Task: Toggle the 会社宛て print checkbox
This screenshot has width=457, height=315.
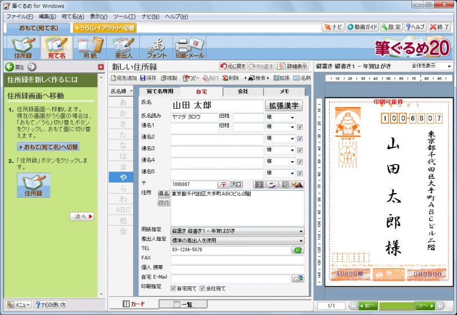Action: coord(202,288)
